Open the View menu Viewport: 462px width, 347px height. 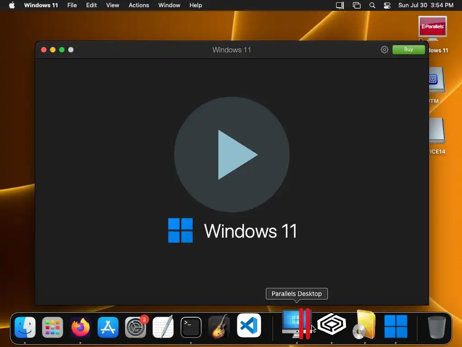(112, 5)
